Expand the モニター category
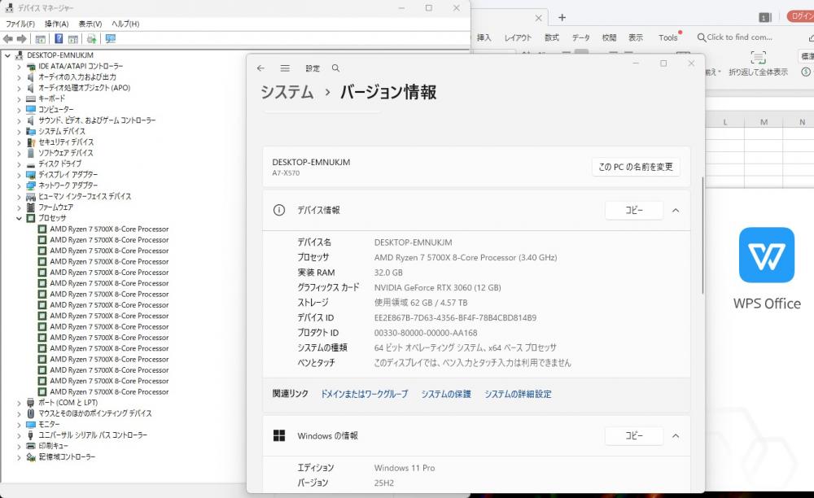Viewport: 814px width, 498px height. (x=20, y=424)
